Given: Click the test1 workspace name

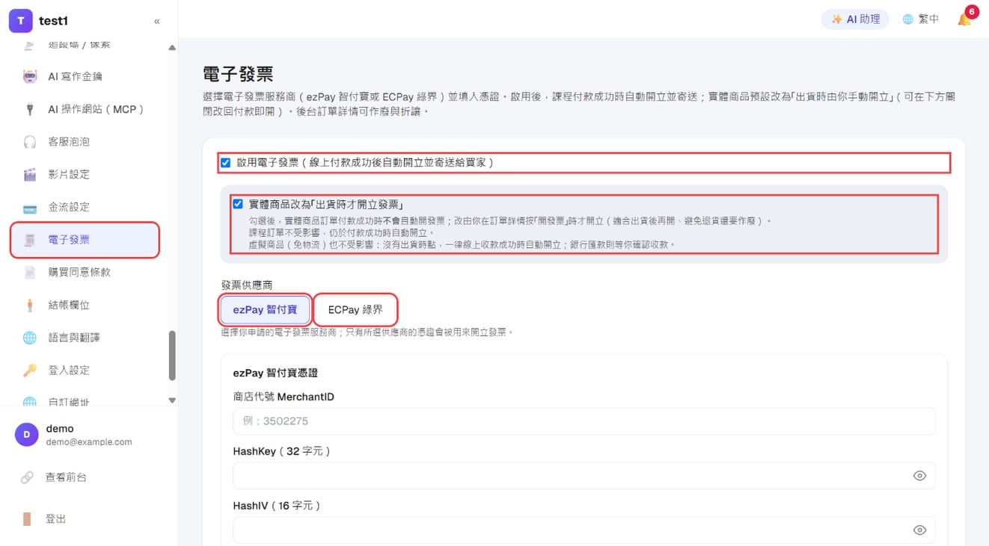Looking at the screenshot, I should [x=53, y=21].
